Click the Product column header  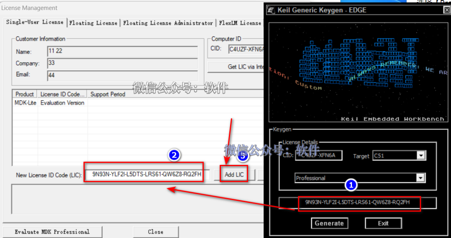coord(25,94)
